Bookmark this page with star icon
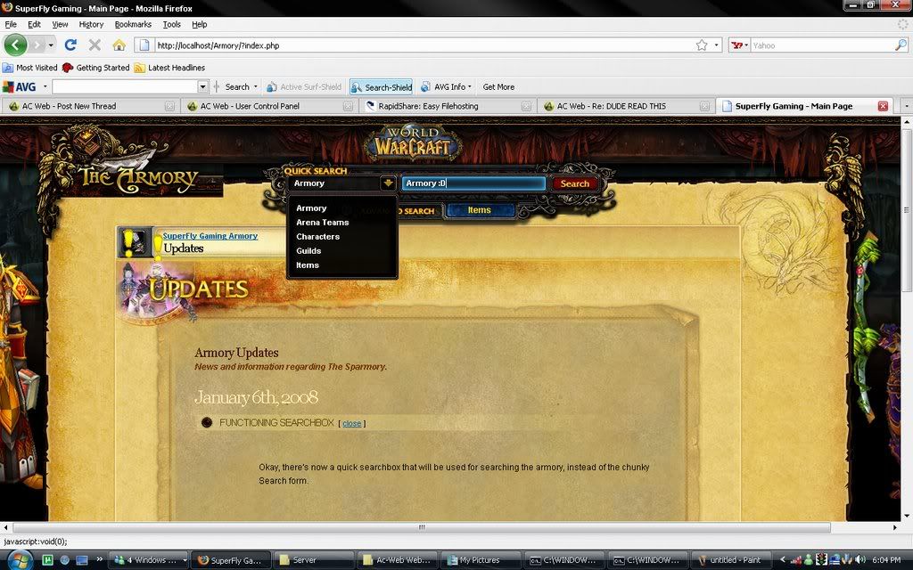 [x=702, y=45]
